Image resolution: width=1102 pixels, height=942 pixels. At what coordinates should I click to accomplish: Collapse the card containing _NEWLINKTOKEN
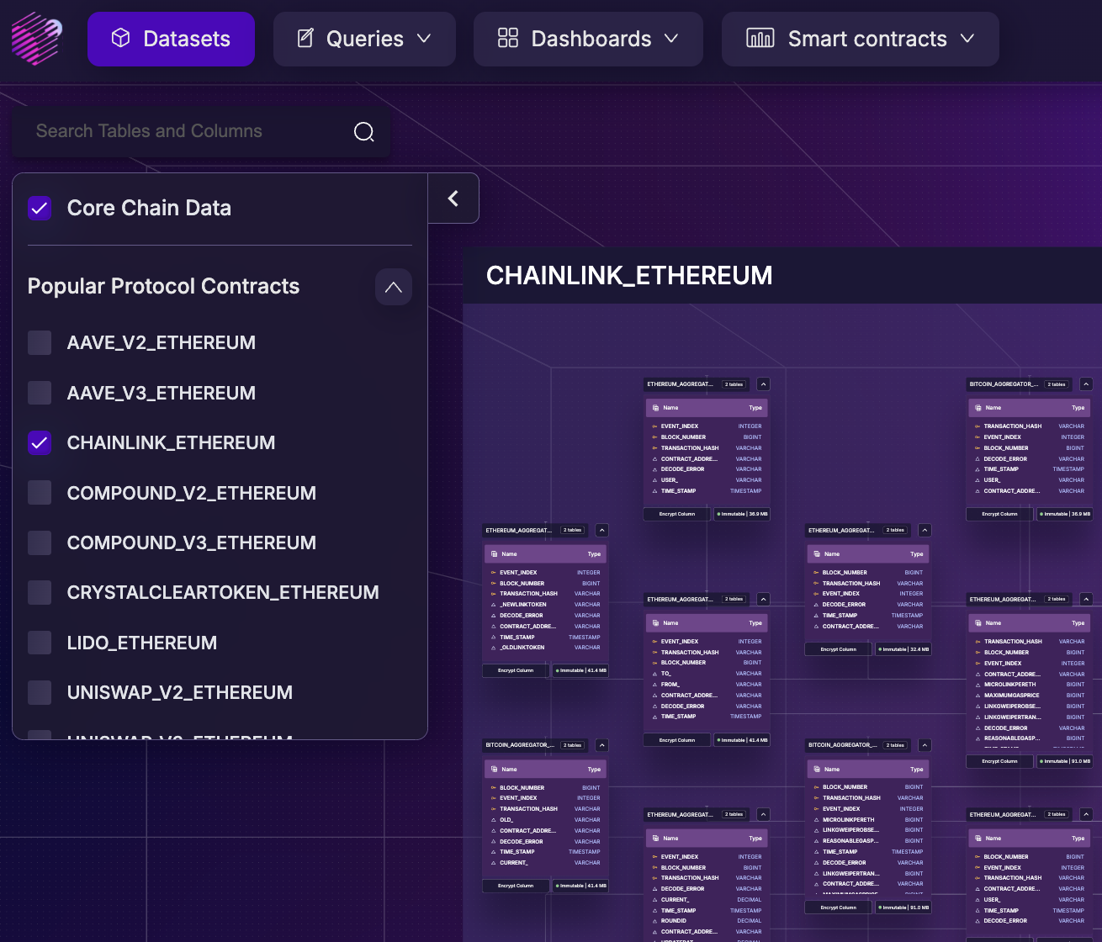(601, 531)
